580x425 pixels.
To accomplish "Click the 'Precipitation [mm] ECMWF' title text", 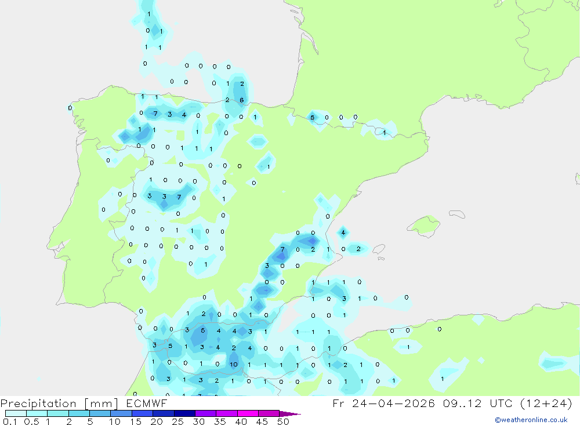I will [x=84, y=403].
